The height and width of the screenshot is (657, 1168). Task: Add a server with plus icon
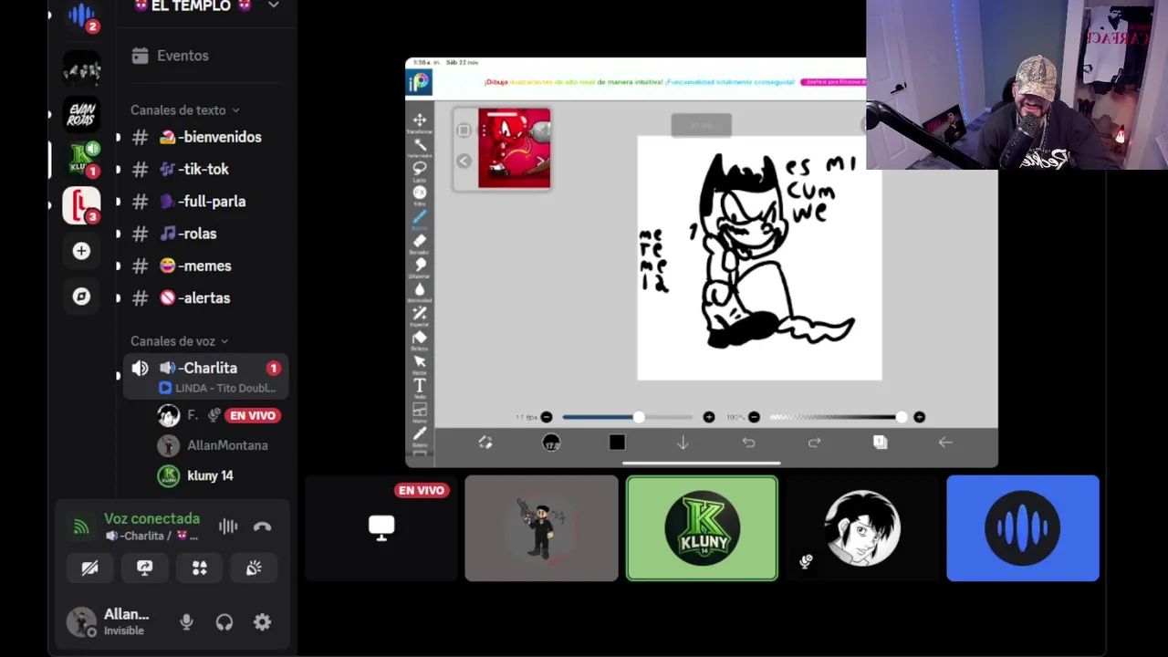click(81, 251)
